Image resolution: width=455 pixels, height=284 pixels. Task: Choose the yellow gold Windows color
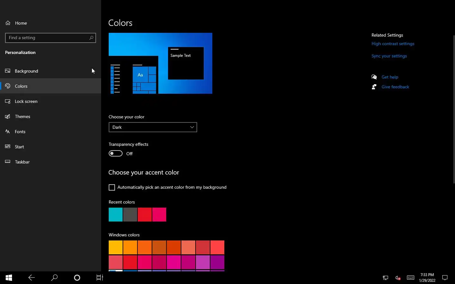click(x=116, y=247)
